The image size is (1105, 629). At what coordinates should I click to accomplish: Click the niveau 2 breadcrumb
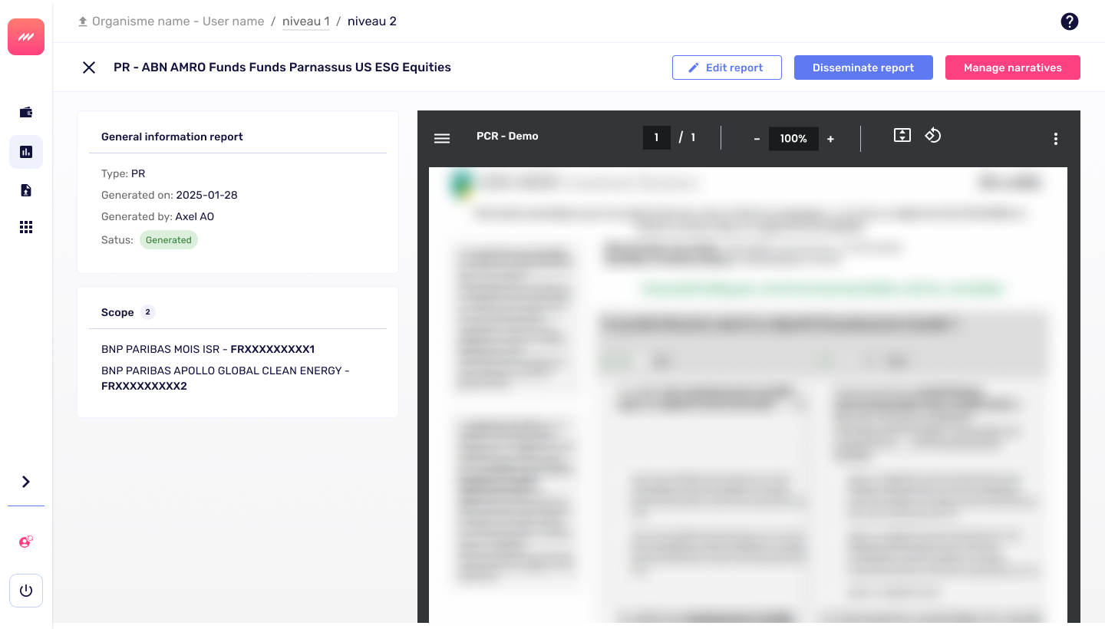tap(372, 21)
